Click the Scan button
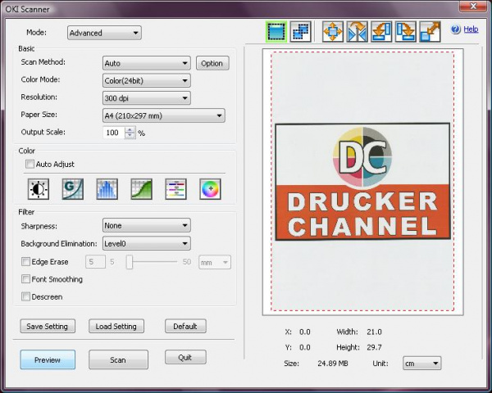This screenshot has height=393, width=492. pyautogui.click(x=118, y=359)
